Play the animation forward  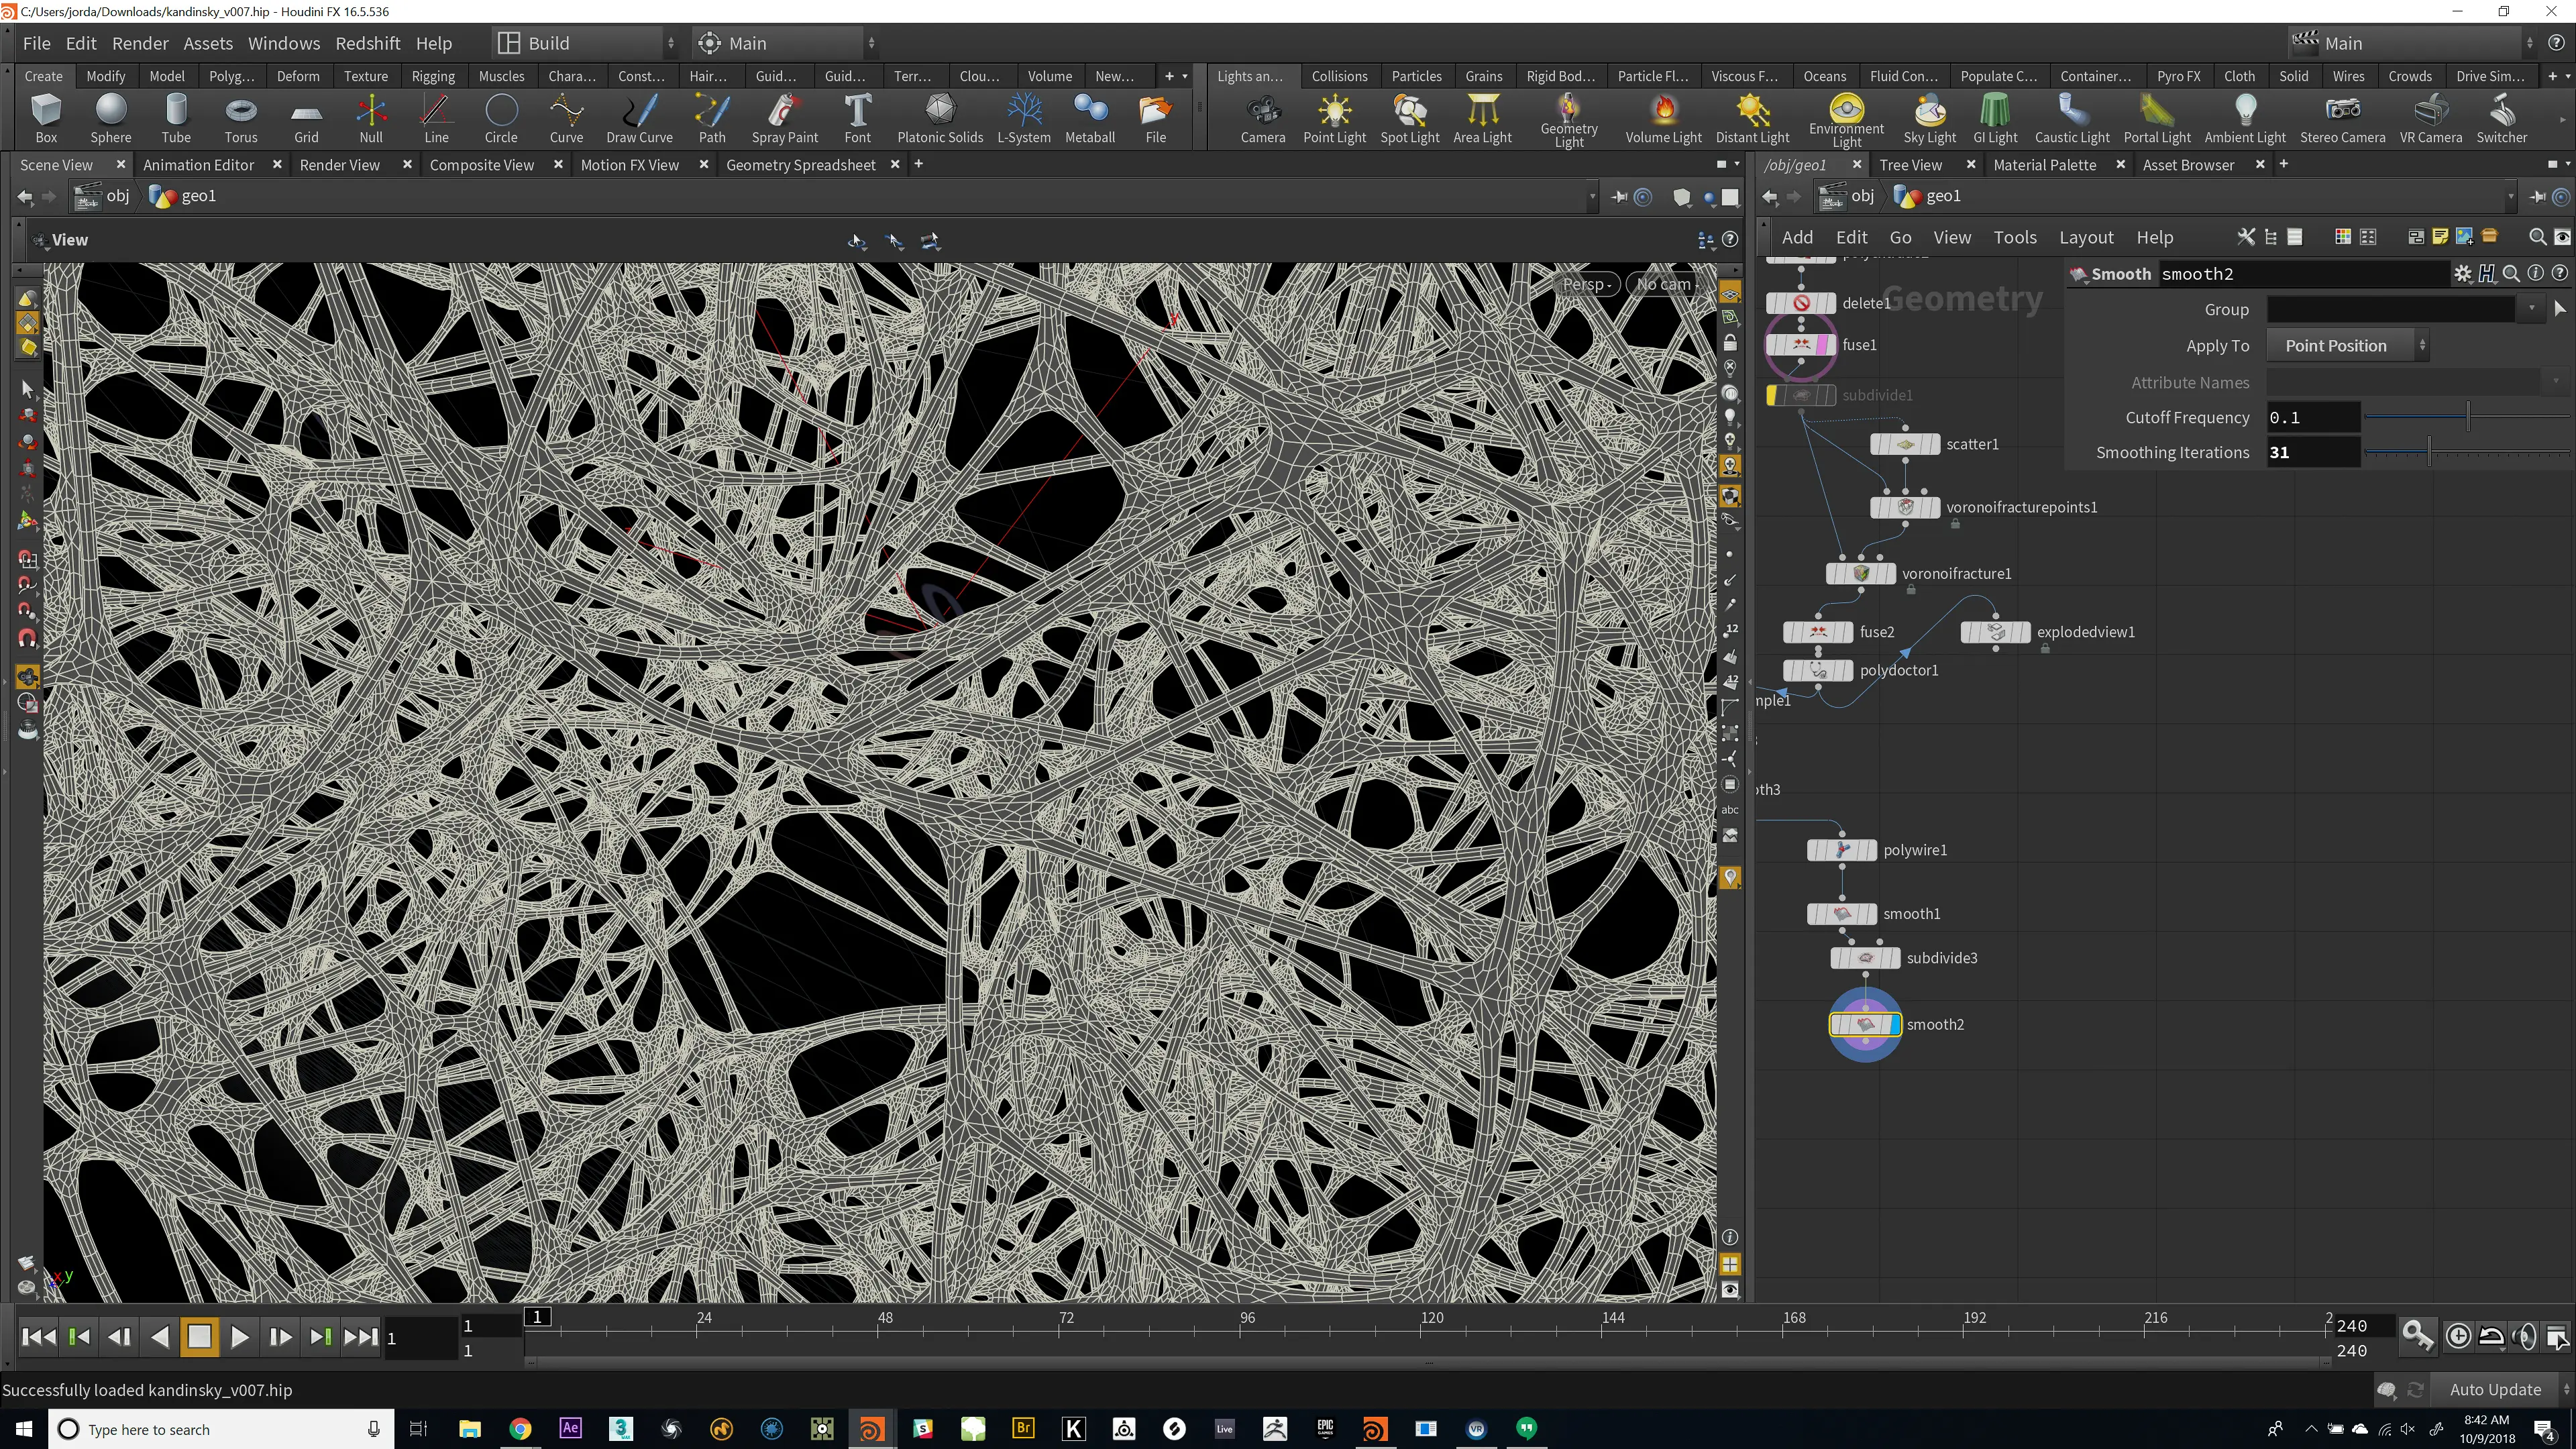tap(239, 1337)
